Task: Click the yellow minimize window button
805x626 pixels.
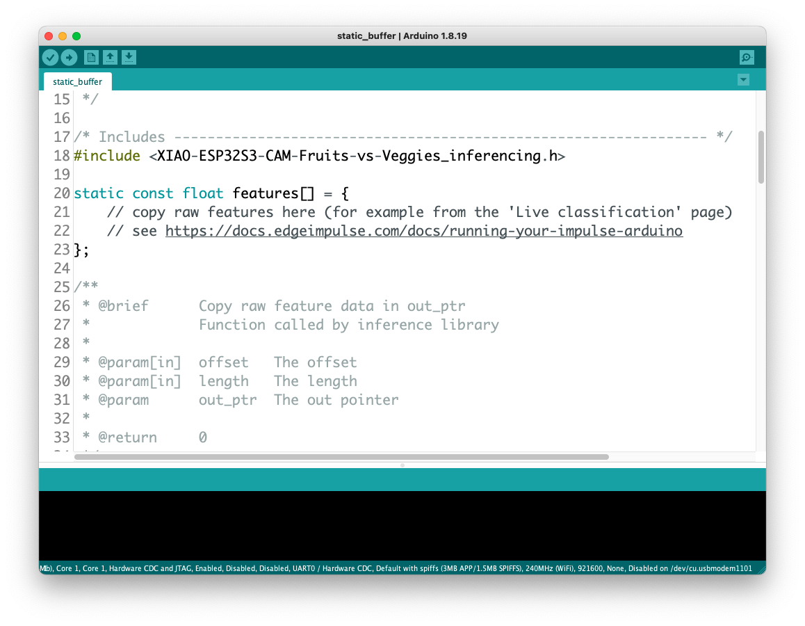Action: (x=63, y=36)
